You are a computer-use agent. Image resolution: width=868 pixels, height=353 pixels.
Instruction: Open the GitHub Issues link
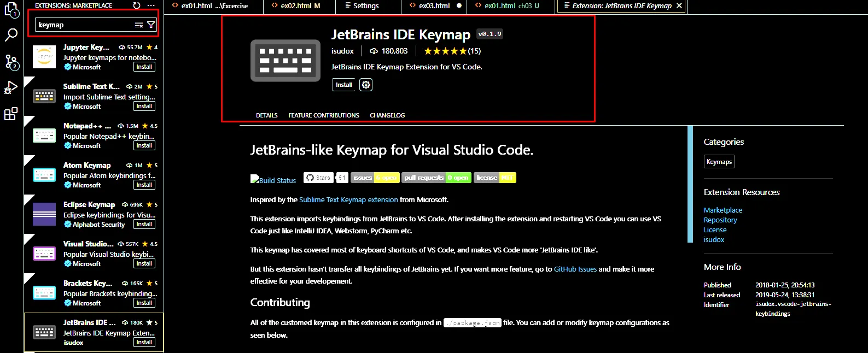pyautogui.click(x=575, y=269)
